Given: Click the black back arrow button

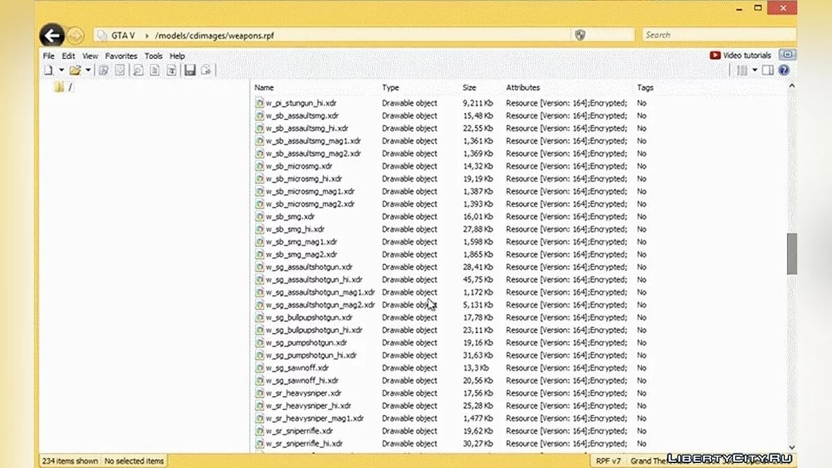Looking at the screenshot, I should (x=52, y=35).
